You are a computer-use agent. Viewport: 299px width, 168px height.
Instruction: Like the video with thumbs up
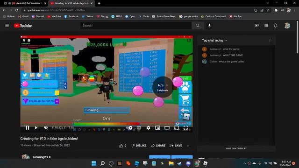click(x=122, y=146)
